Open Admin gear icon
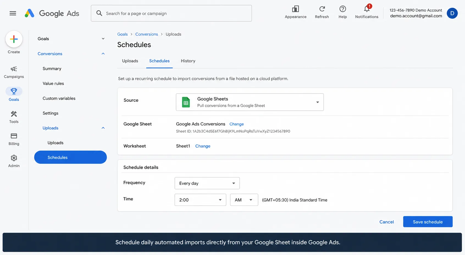 pos(14,158)
